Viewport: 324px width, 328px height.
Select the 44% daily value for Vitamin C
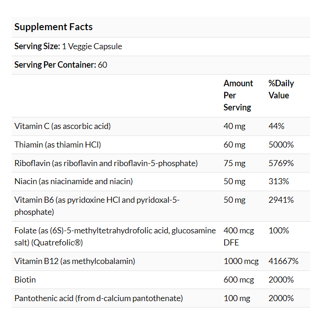276,126
